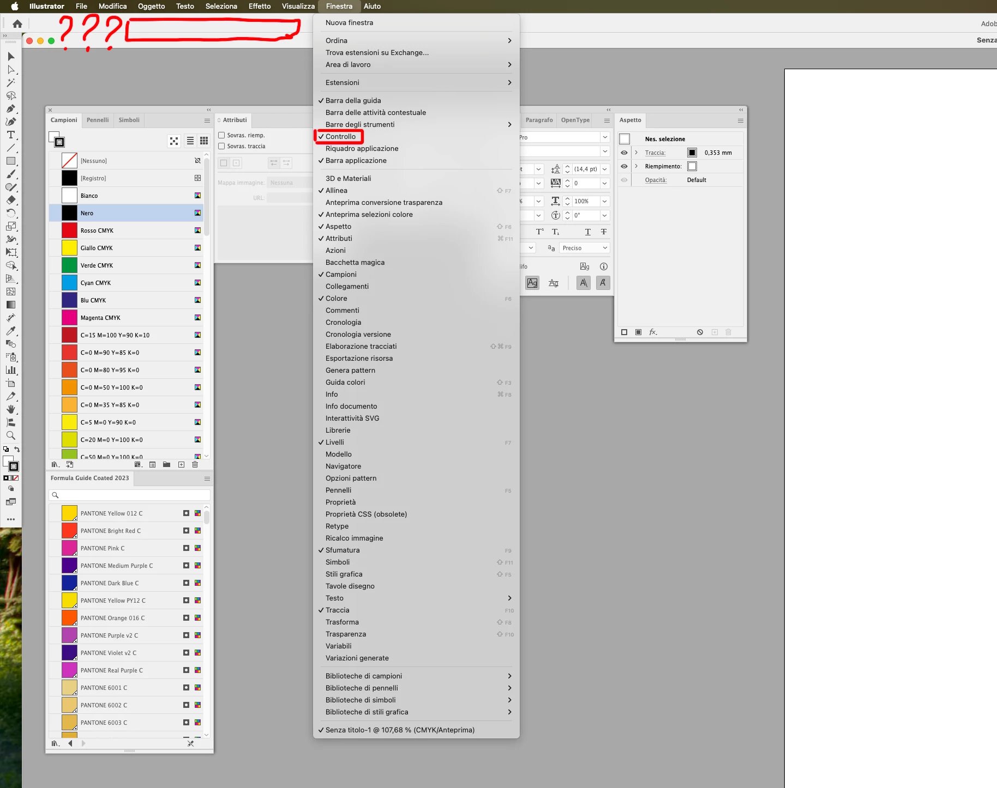
Task: Select the Magic Wand tool
Action: (11, 83)
